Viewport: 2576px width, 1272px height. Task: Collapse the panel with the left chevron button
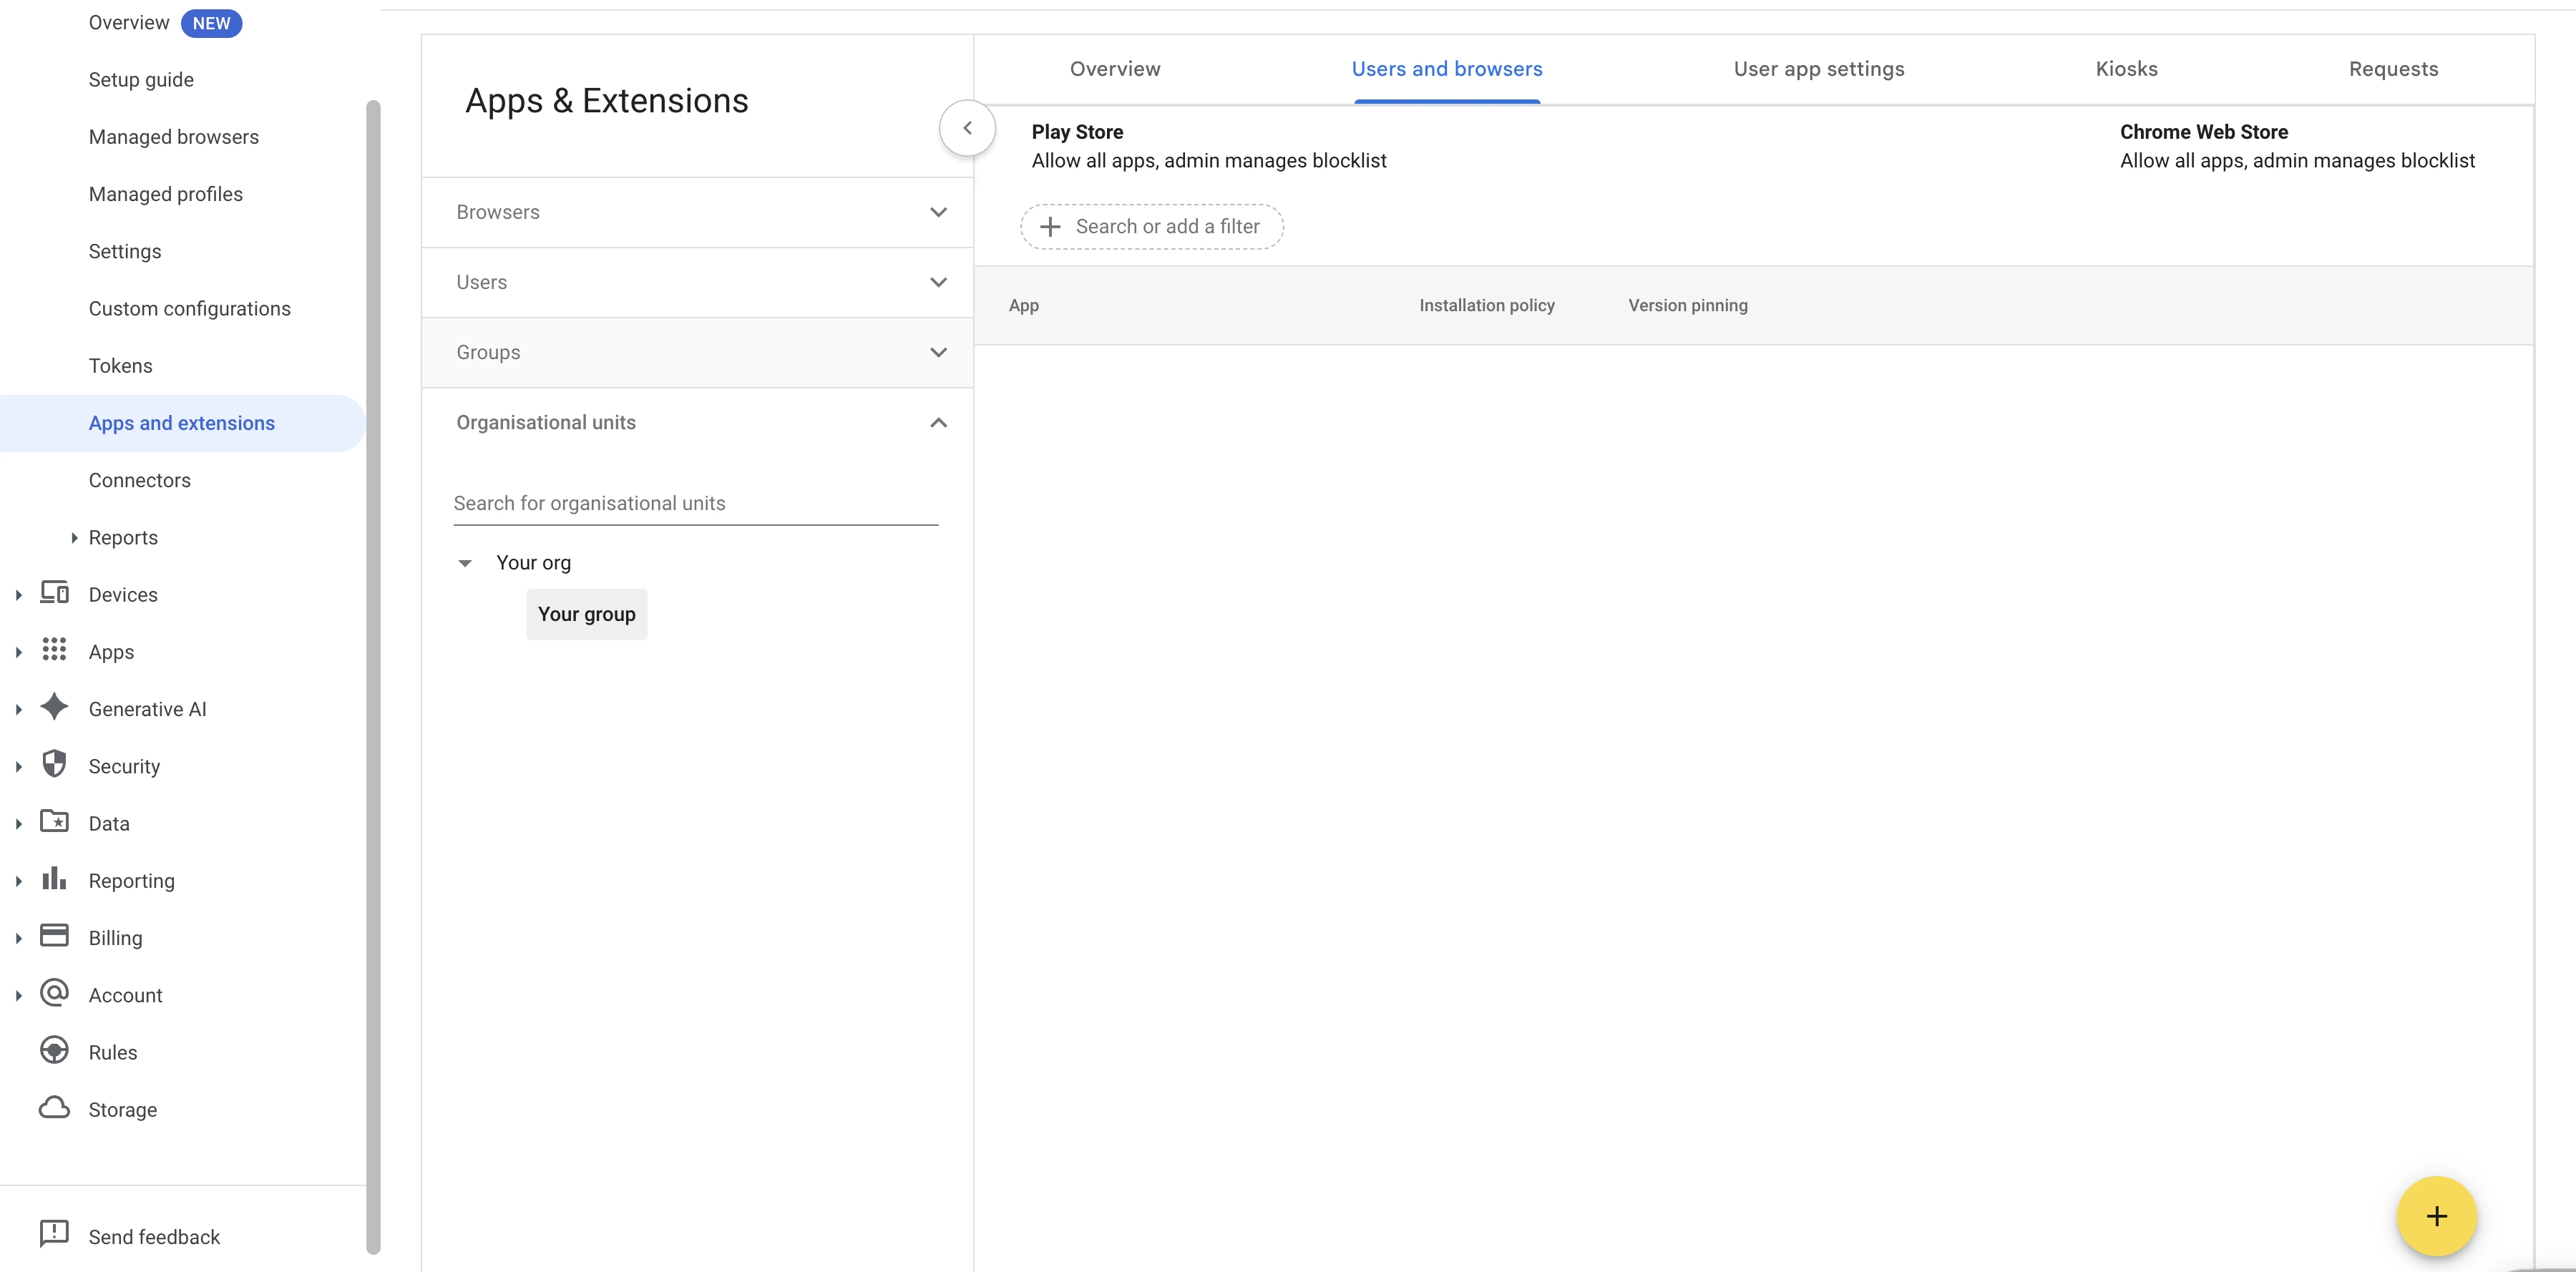[967, 128]
